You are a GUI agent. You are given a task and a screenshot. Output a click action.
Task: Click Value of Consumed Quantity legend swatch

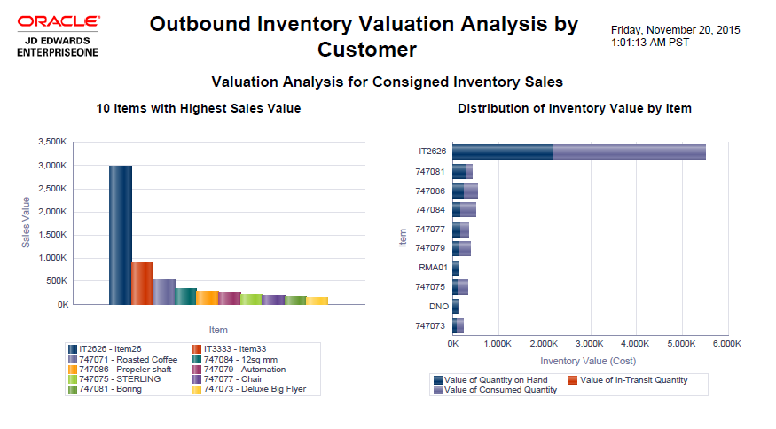coord(438,390)
